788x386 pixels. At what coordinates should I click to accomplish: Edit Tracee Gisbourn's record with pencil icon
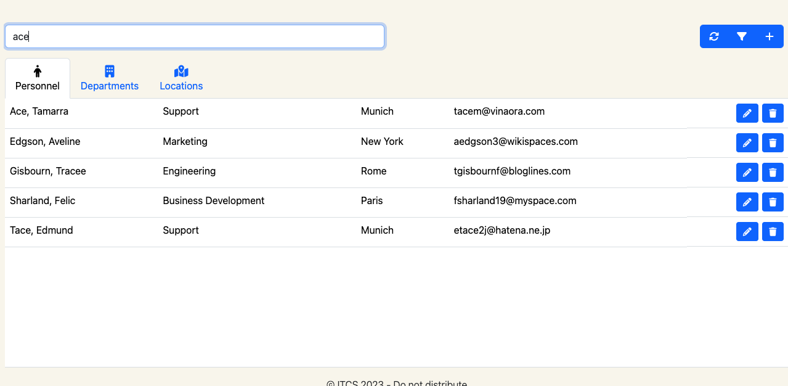pyautogui.click(x=747, y=173)
